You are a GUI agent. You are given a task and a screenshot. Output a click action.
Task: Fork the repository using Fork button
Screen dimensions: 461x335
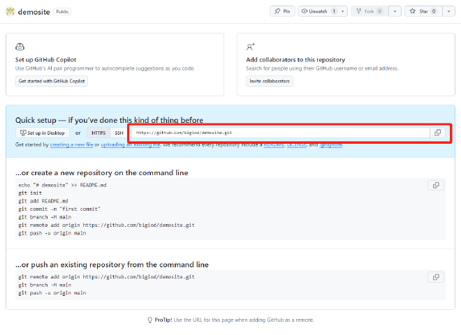370,11
